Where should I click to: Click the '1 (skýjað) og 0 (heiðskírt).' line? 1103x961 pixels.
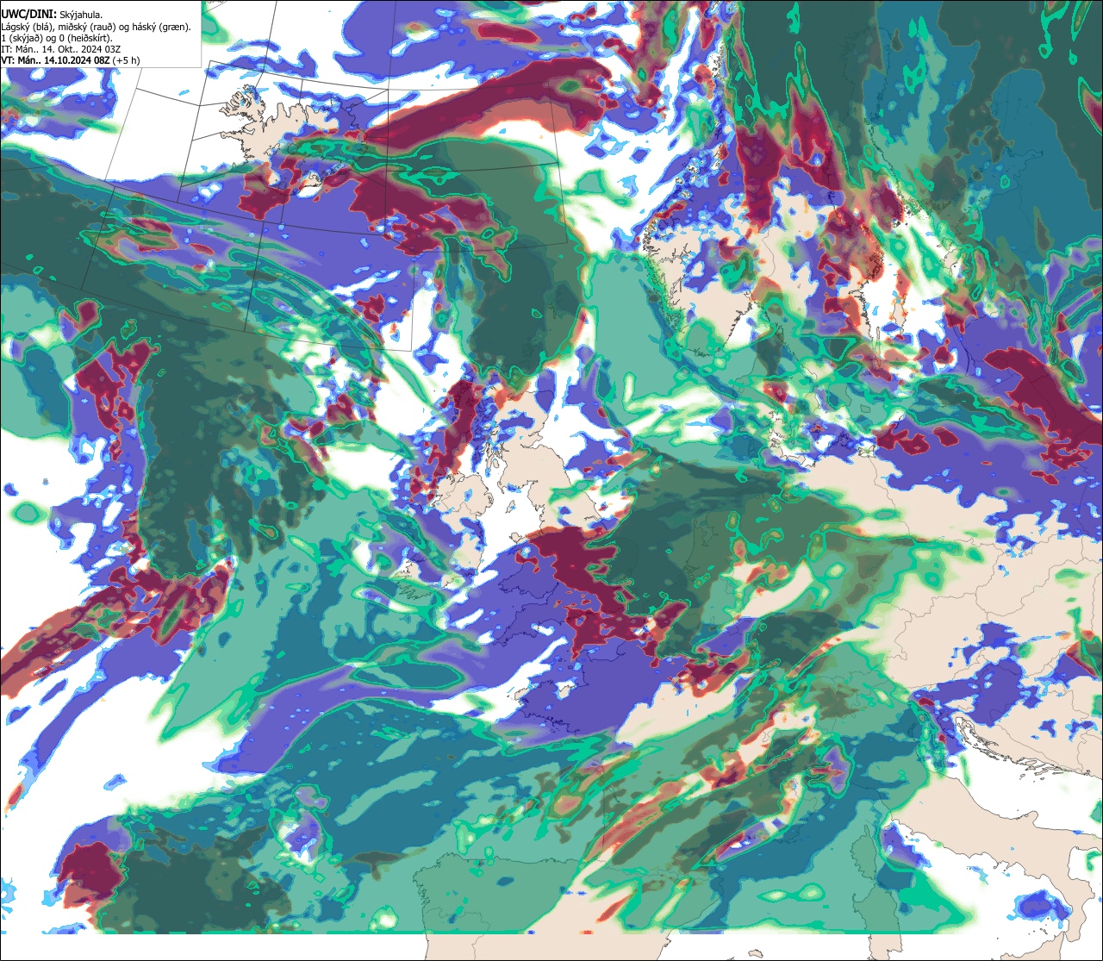pyautogui.click(x=57, y=38)
